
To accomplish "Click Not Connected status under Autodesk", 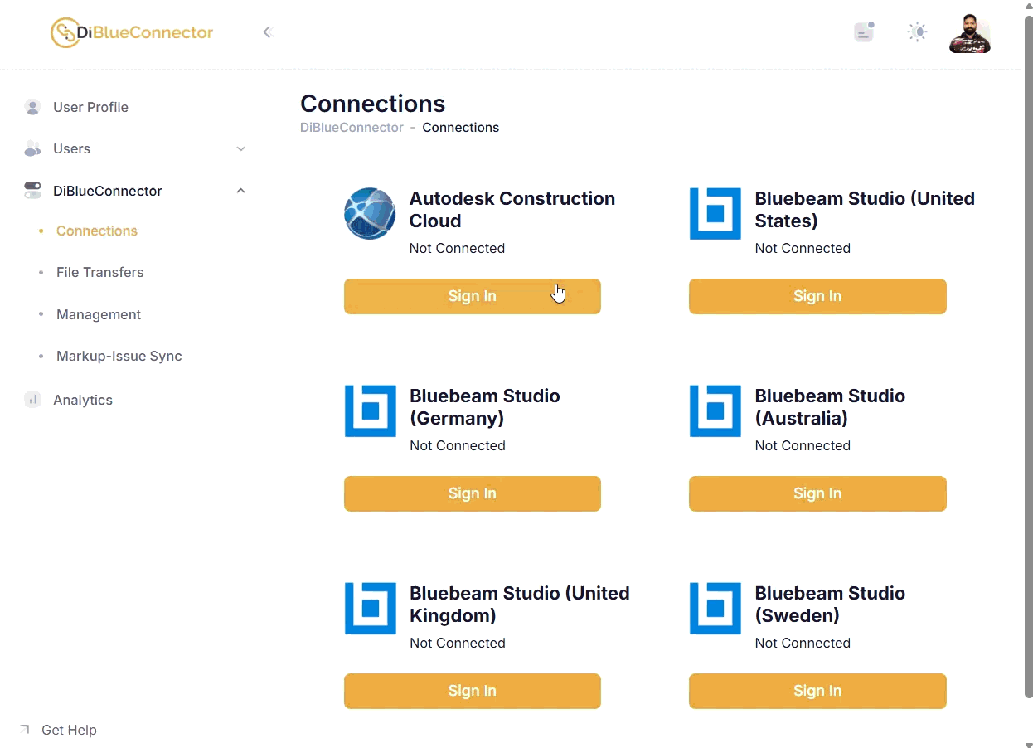I will point(457,248).
